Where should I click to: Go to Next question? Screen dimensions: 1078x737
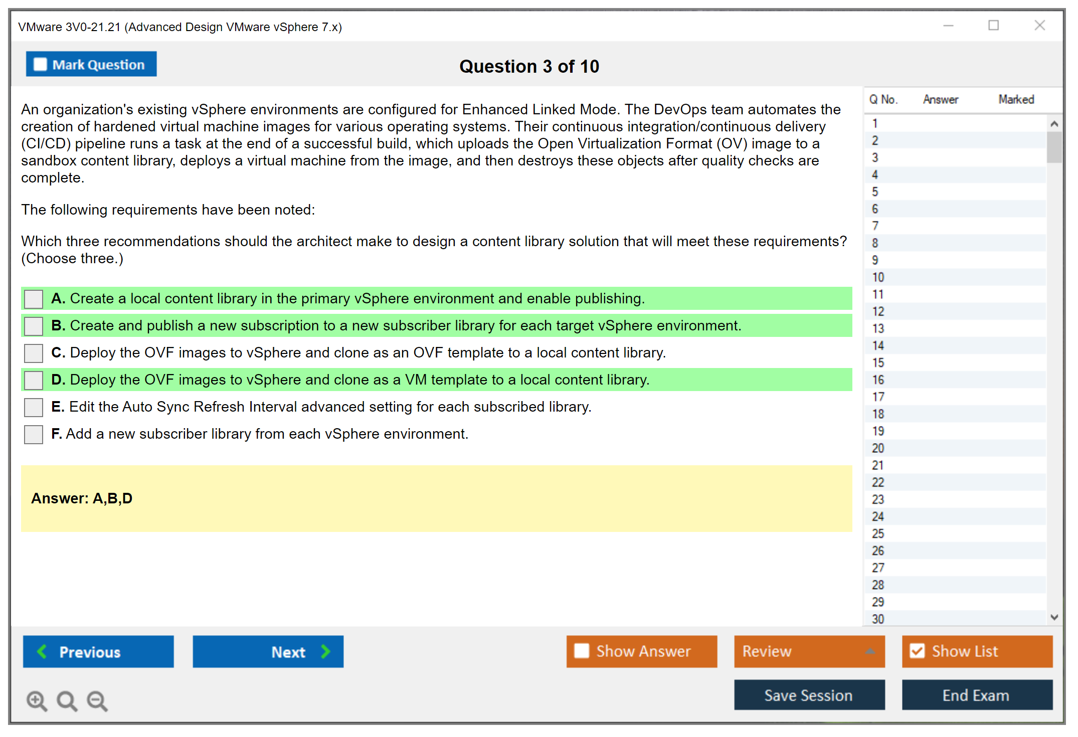268,652
